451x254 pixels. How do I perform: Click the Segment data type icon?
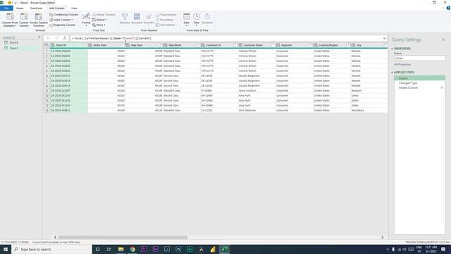click(x=278, y=45)
